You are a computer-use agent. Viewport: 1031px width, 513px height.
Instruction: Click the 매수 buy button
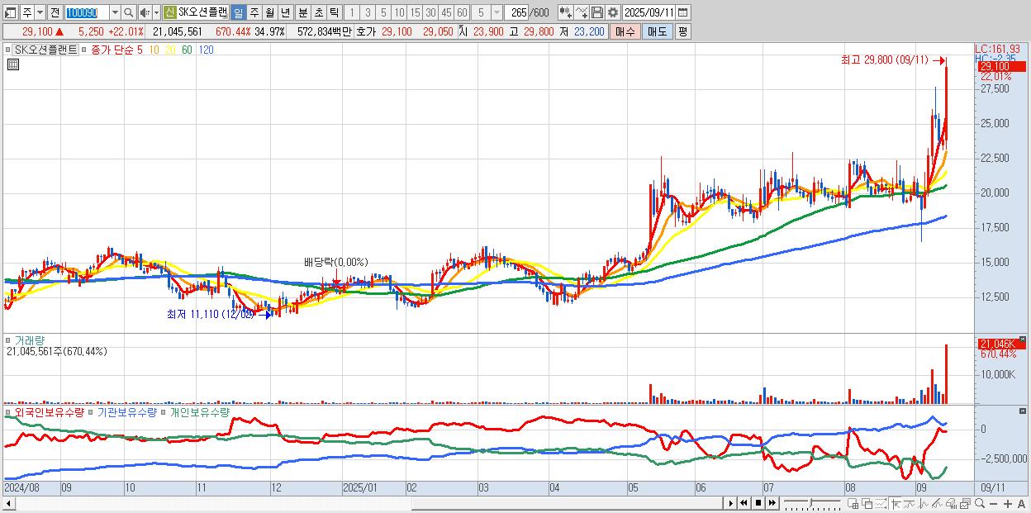click(625, 31)
